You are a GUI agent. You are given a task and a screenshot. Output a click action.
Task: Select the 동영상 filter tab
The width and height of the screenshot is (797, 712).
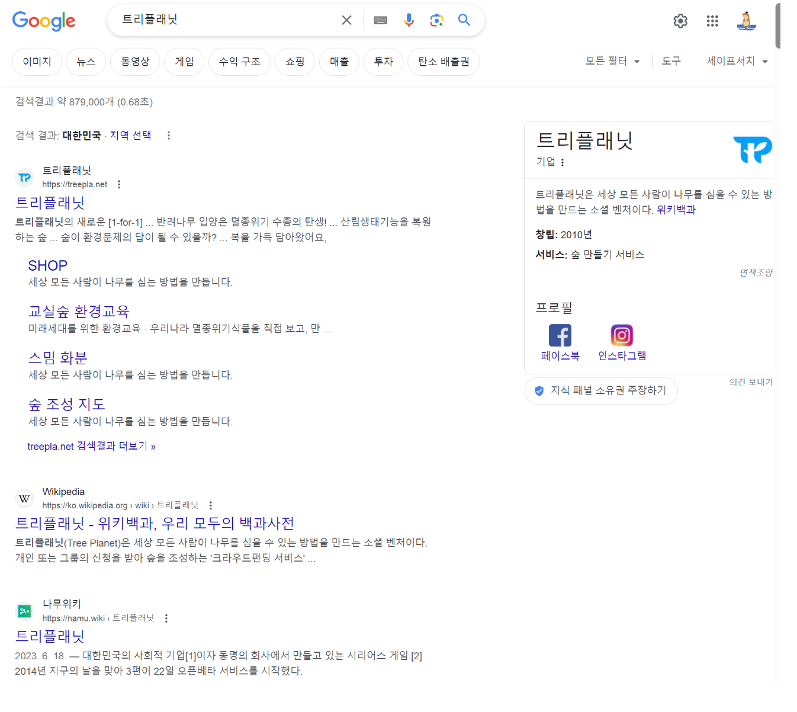click(135, 62)
